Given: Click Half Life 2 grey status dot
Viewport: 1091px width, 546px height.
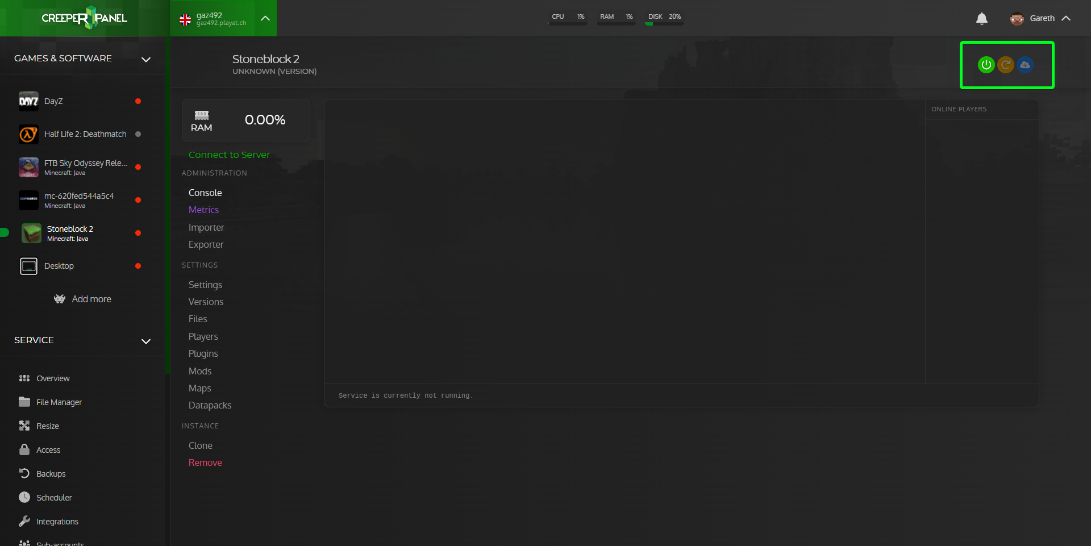Looking at the screenshot, I should point(138,134).
